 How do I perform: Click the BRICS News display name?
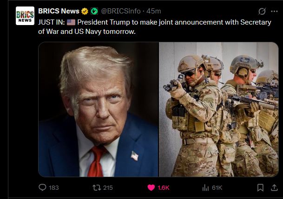coord(59,11)
